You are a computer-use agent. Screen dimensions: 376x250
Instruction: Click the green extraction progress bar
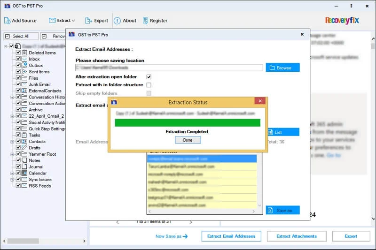pyautogui.click(x=188, y=123)
